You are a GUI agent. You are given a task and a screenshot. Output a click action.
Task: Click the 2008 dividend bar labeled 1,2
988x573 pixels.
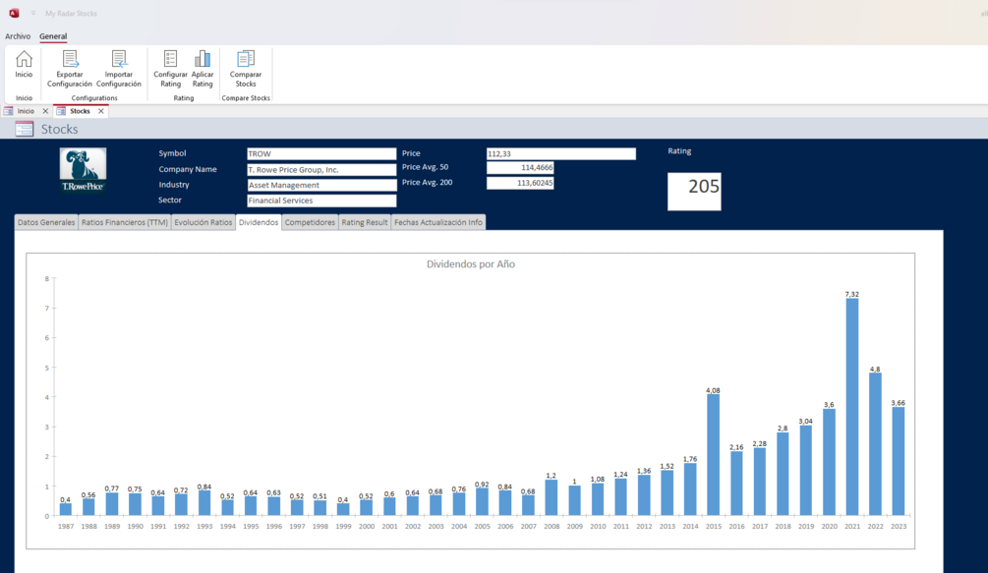point(552,497)
